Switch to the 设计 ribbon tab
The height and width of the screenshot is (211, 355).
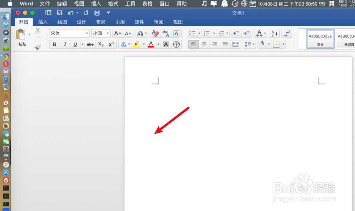point(81,22)
